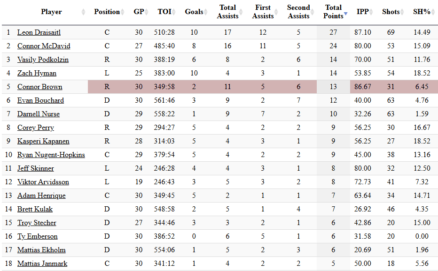The image size is (438, 271).
Task: Click Evan Bouchard's TOI value 561:46
Action: coord(164,100)
